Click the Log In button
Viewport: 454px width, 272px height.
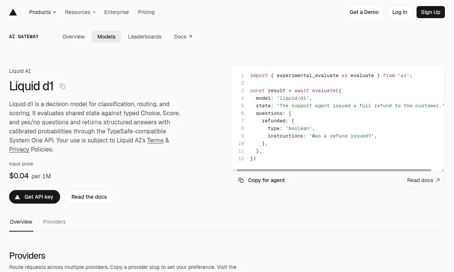click(400, 12)
